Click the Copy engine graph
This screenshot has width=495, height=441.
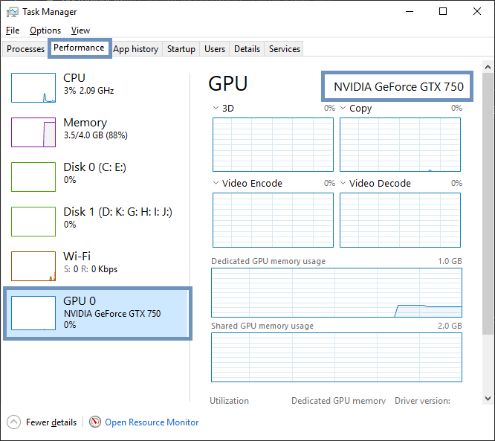coord(401,145)
